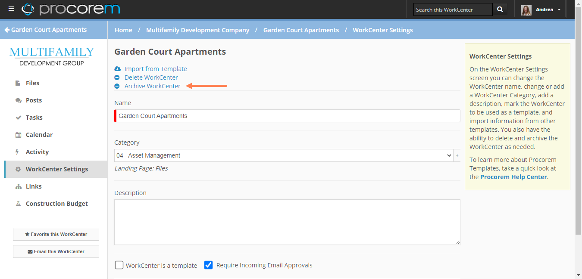Navigate to Multifamily Development Company breadcrumb

point(197,30)
